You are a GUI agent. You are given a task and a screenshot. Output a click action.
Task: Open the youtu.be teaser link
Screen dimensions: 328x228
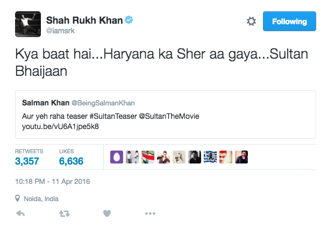pyautogui.click(x=60, y=127)
